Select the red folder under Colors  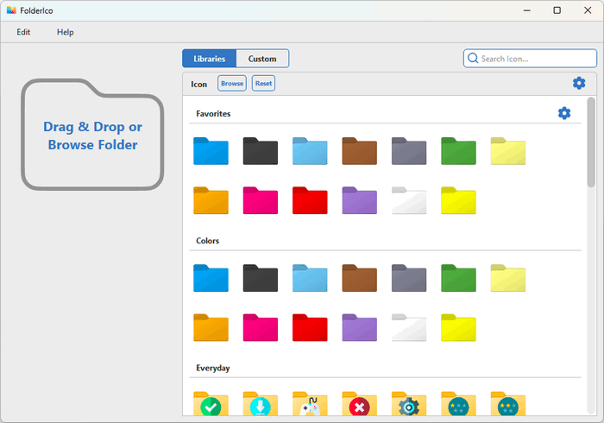tap(310, 328)
